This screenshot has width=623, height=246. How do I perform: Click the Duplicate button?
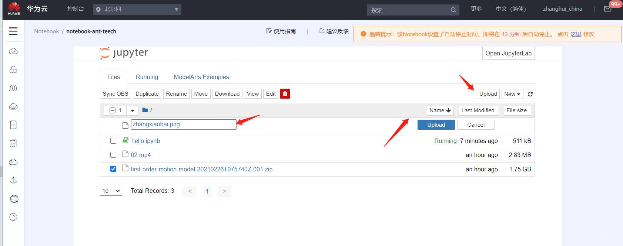tap(147, 94)
